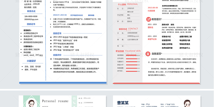This screenshot has width=214, height=107.
Task: Click the 专业英语八级 certificate
Action: pyautogui.click(x=185, y=40)
